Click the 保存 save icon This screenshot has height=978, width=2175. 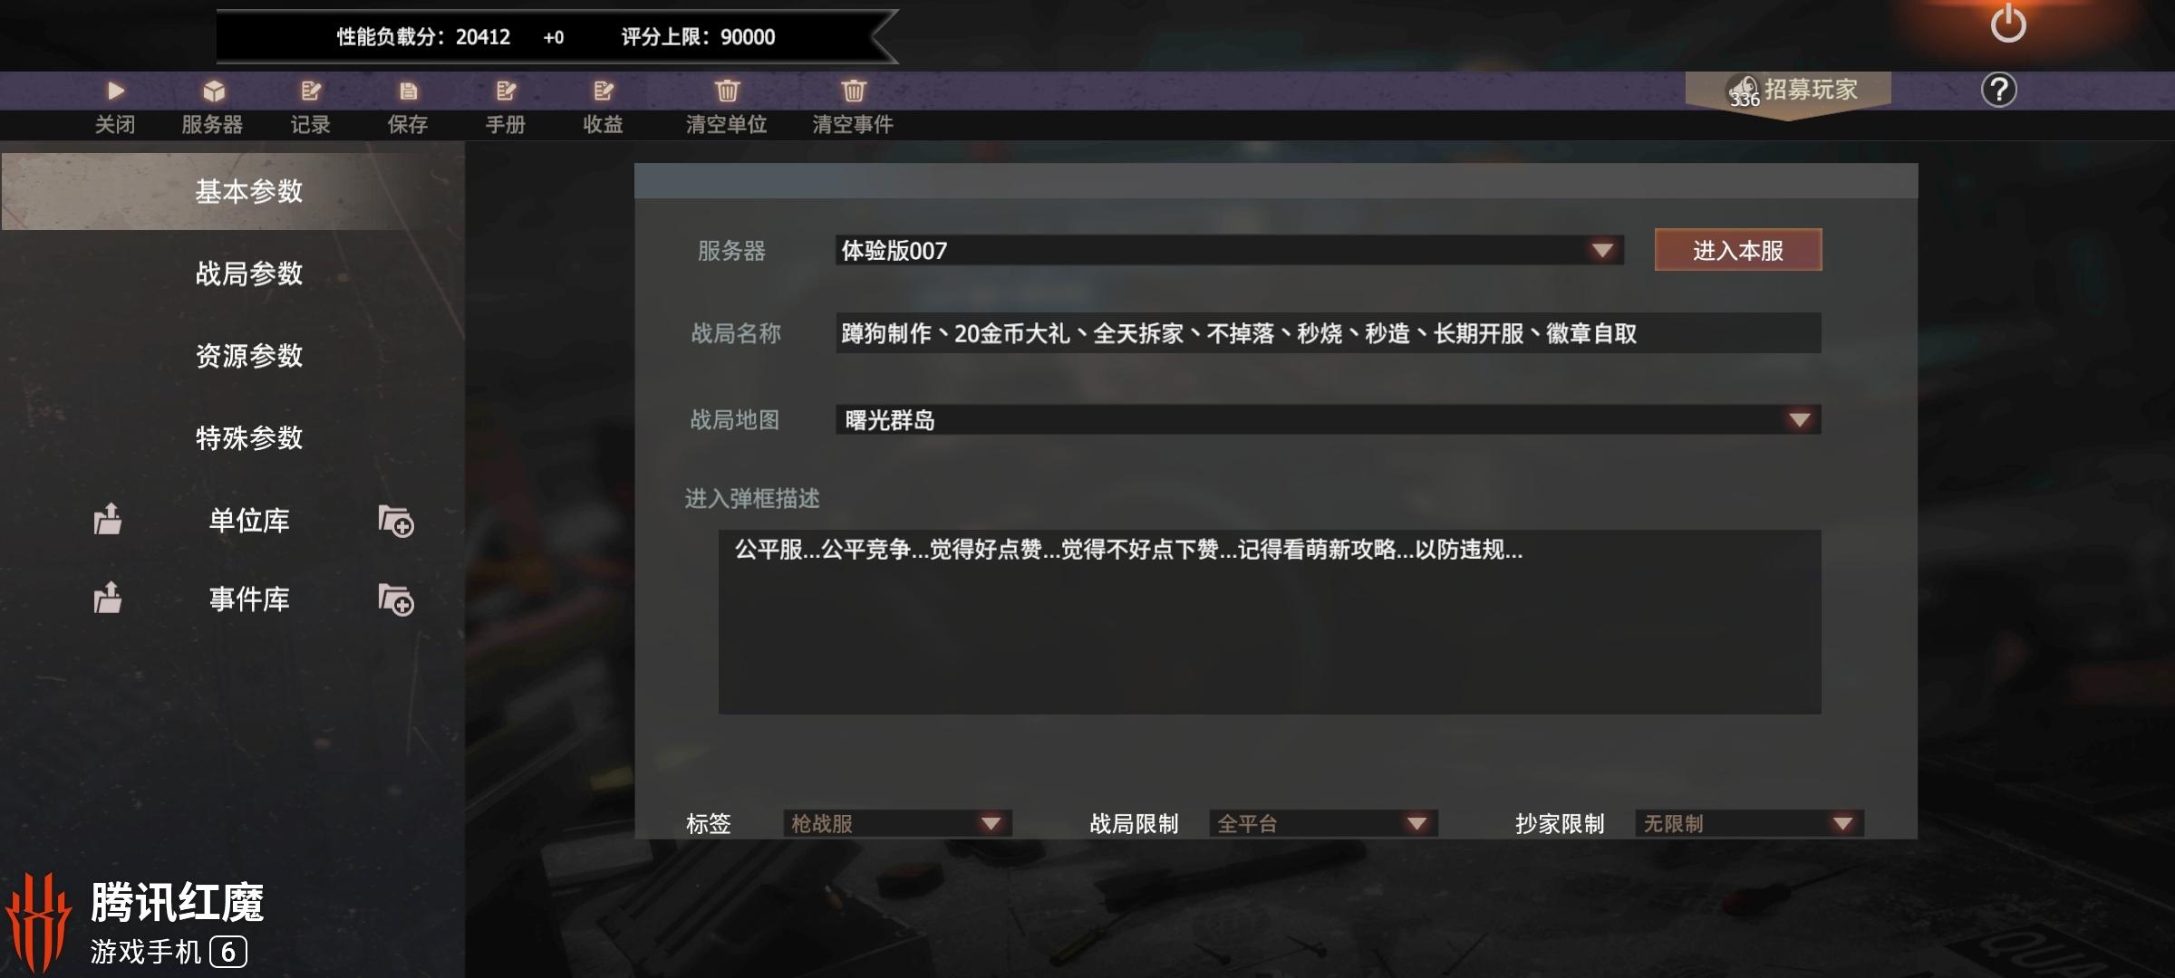408,91
